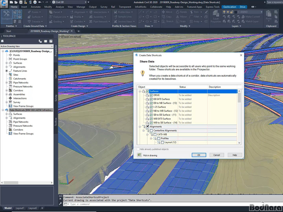
Task: Click the Undo arrow in quick access toolbar
Action: click(40, 2)
